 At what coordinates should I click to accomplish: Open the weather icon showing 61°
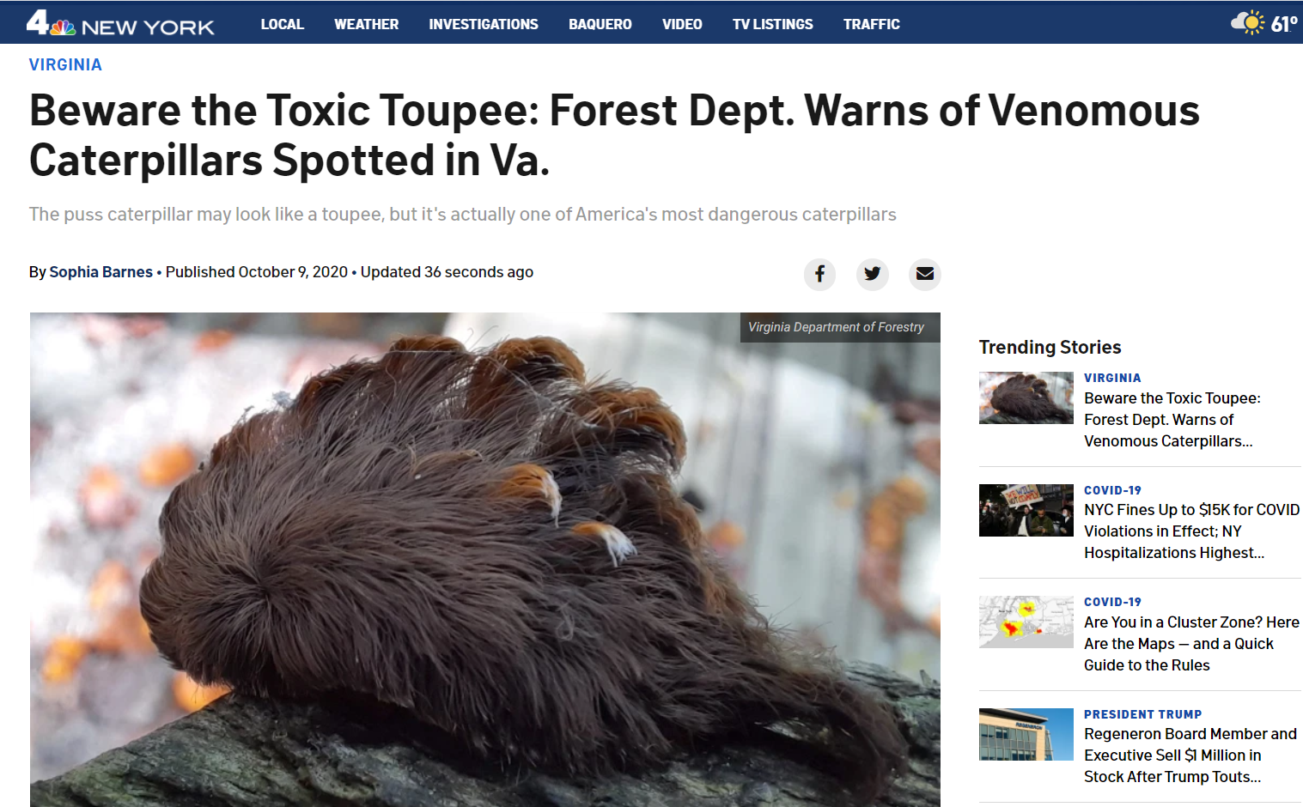coord(1263,23)
